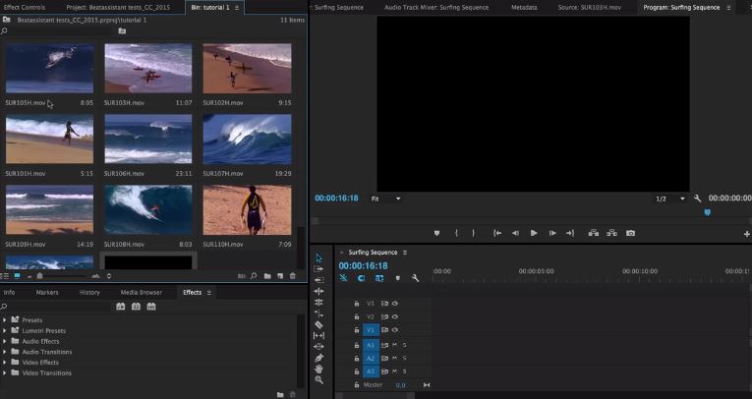Screen dimensions: 752x399
Task: Open timeline display settings wrench
Action: 416,278
